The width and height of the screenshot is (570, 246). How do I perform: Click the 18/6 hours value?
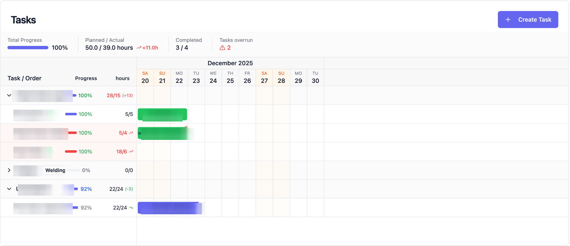click(x=122, y=151)
